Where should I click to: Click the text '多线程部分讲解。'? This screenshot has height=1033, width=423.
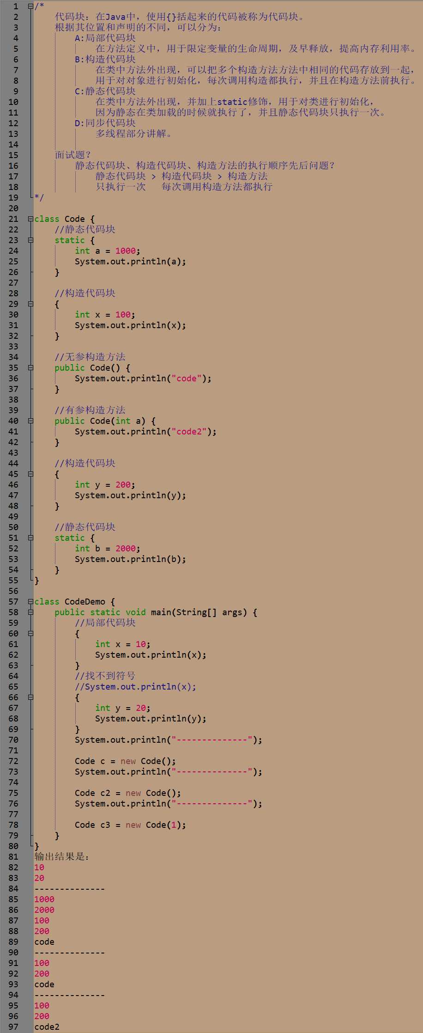(134, 134)
